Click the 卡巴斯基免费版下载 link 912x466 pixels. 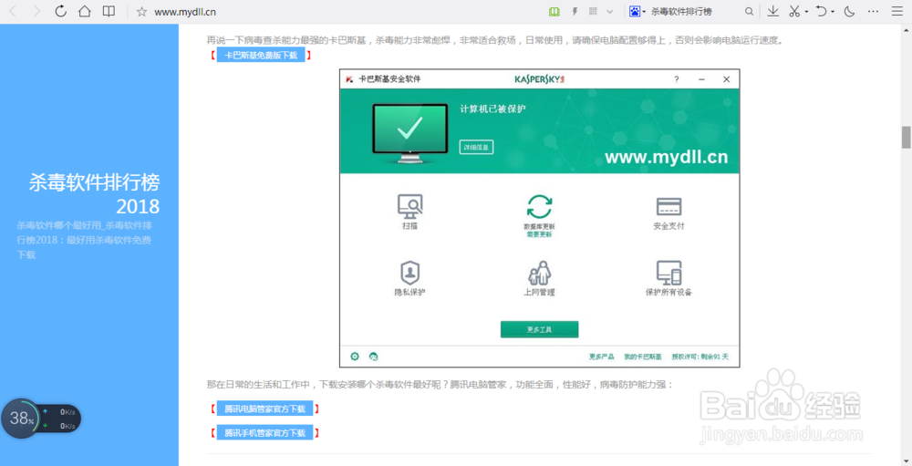point(261,56)
